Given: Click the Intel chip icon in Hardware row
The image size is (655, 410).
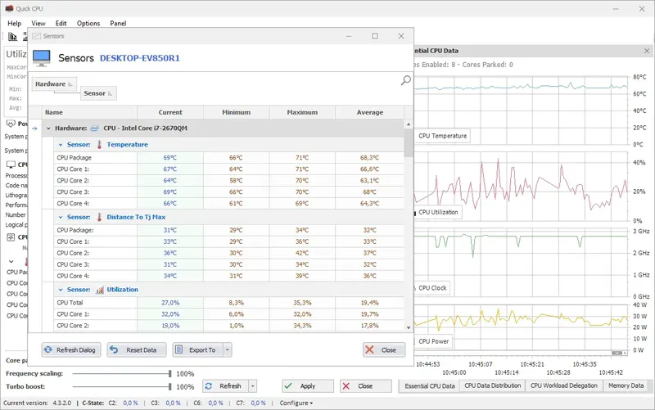Looking at the screenshot, I should pos(94,128).
